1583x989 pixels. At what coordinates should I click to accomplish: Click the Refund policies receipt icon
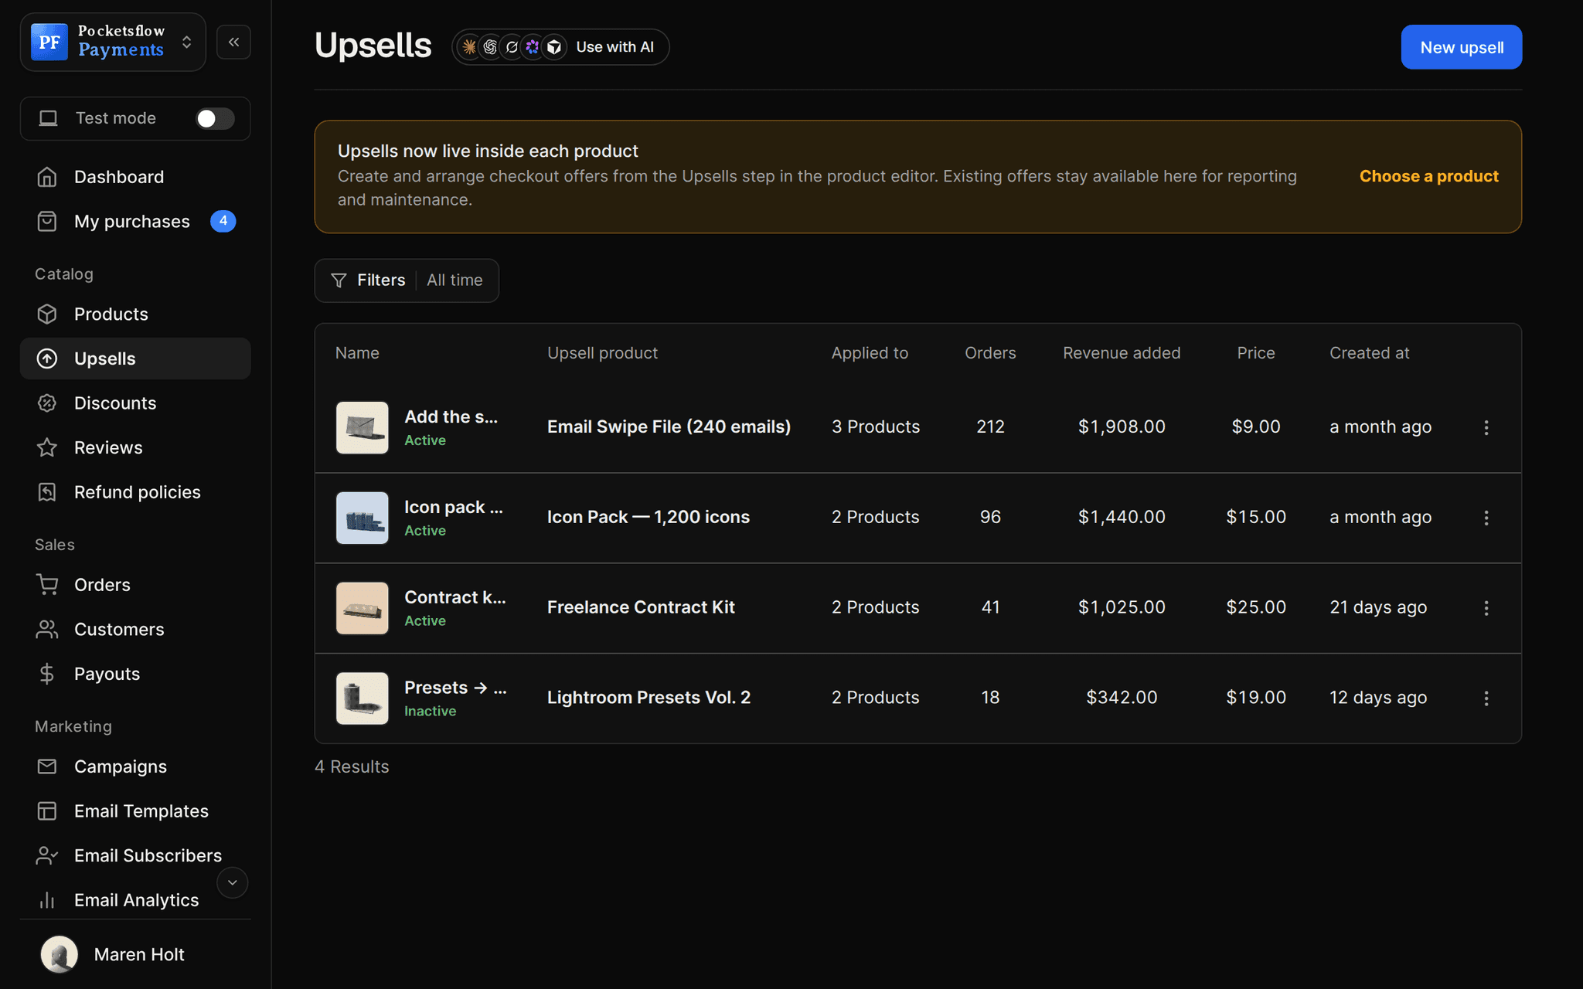coord(47,492)
